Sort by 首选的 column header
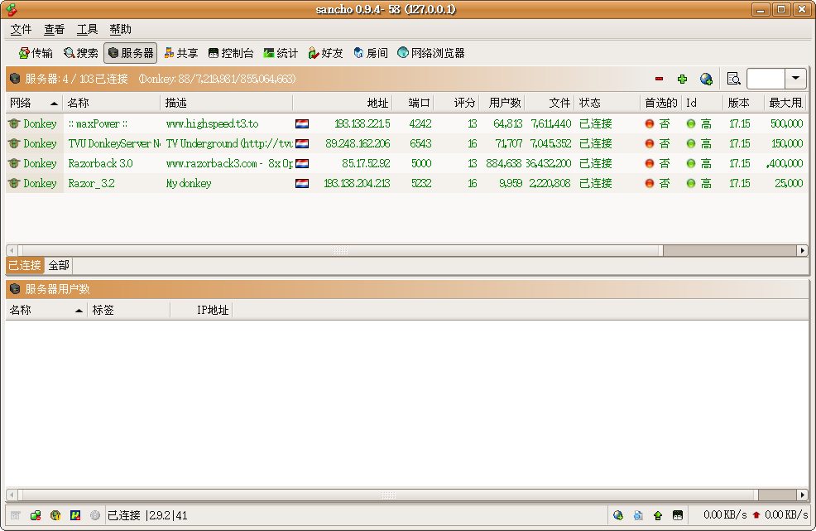816x531 pixels. click(661, 104)
